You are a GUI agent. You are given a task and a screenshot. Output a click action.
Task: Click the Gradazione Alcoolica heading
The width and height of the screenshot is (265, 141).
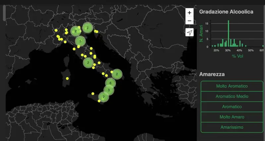coord(226,12)
